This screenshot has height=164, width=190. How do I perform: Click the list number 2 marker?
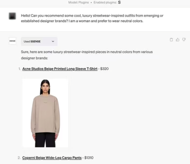[19, 158]
